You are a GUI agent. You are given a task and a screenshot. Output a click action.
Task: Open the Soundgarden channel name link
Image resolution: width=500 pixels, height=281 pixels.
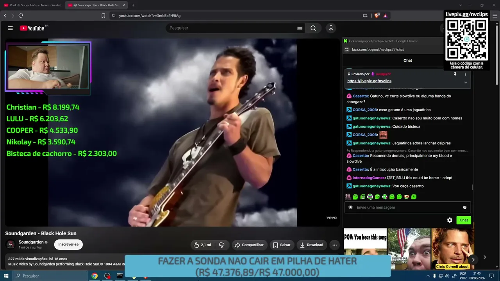point(31,242)
